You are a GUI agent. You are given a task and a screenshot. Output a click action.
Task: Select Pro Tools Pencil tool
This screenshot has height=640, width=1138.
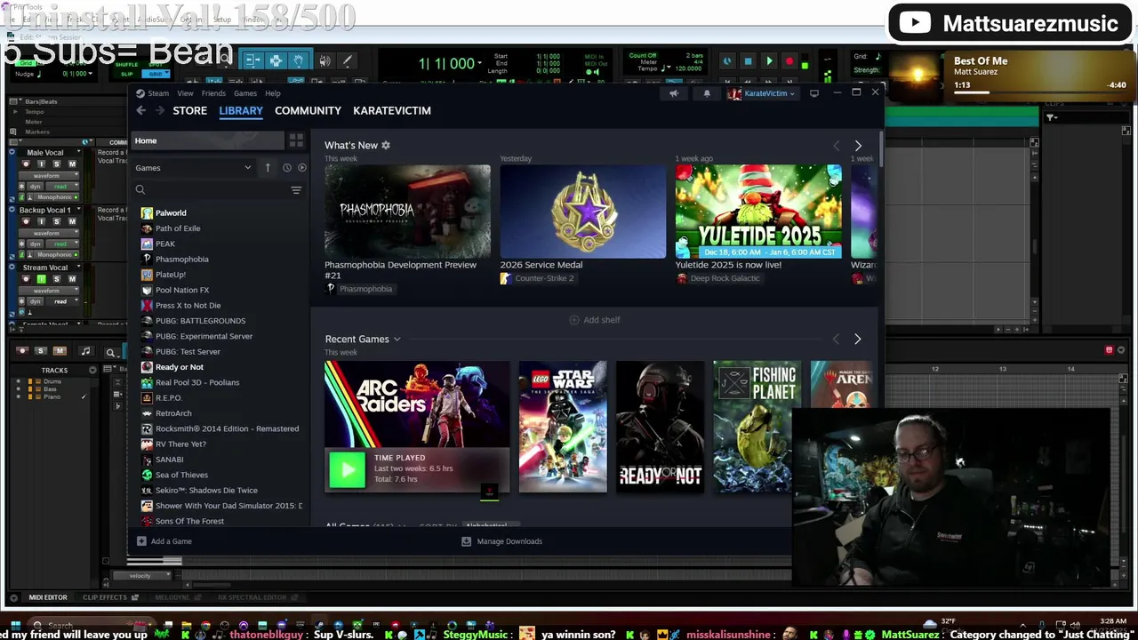coord(347,60)
